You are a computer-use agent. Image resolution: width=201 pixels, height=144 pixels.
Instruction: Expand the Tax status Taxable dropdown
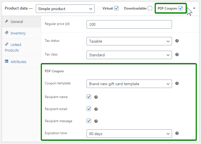pyautogui.click(x=129, y=41)
